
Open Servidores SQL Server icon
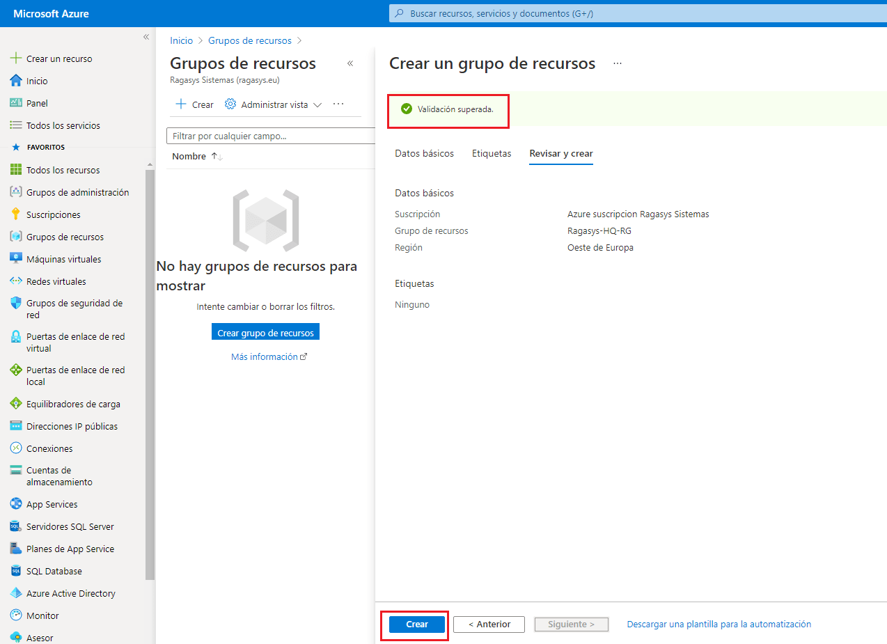[x=16, y=526]
